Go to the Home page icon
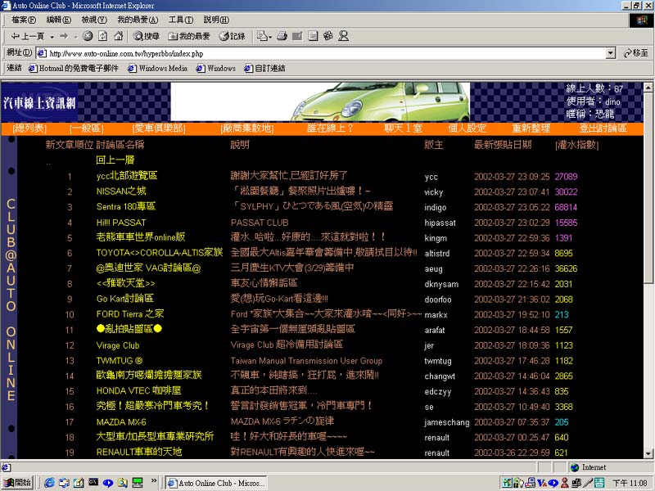 [x=118, y=36]
